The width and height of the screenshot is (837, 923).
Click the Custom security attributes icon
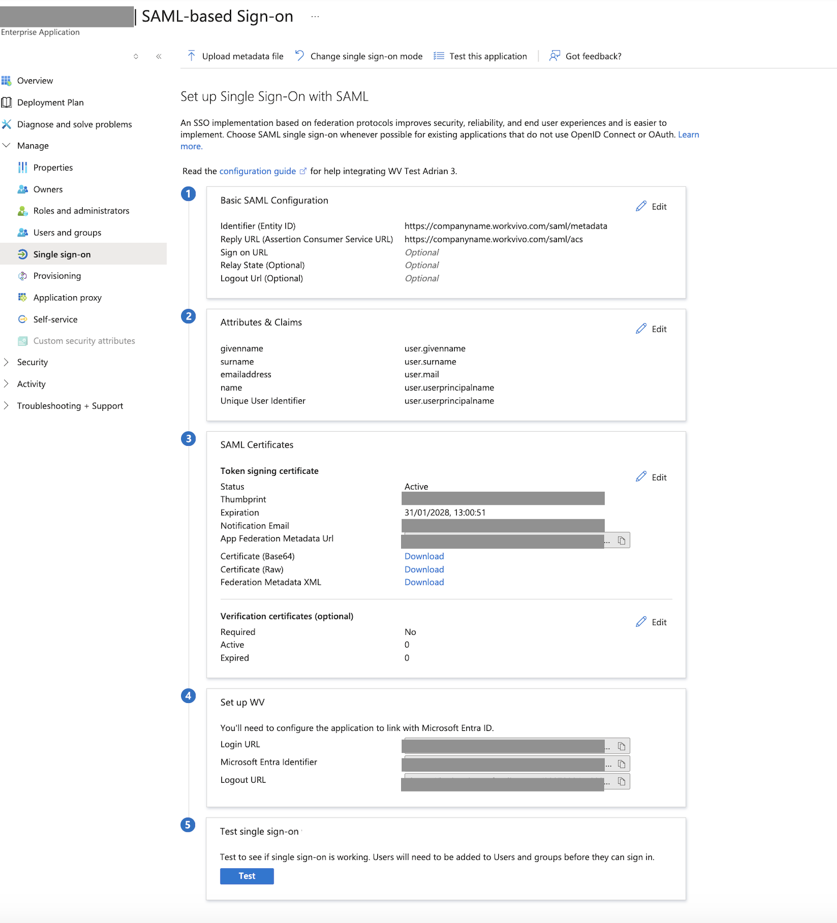coord(23,341)
